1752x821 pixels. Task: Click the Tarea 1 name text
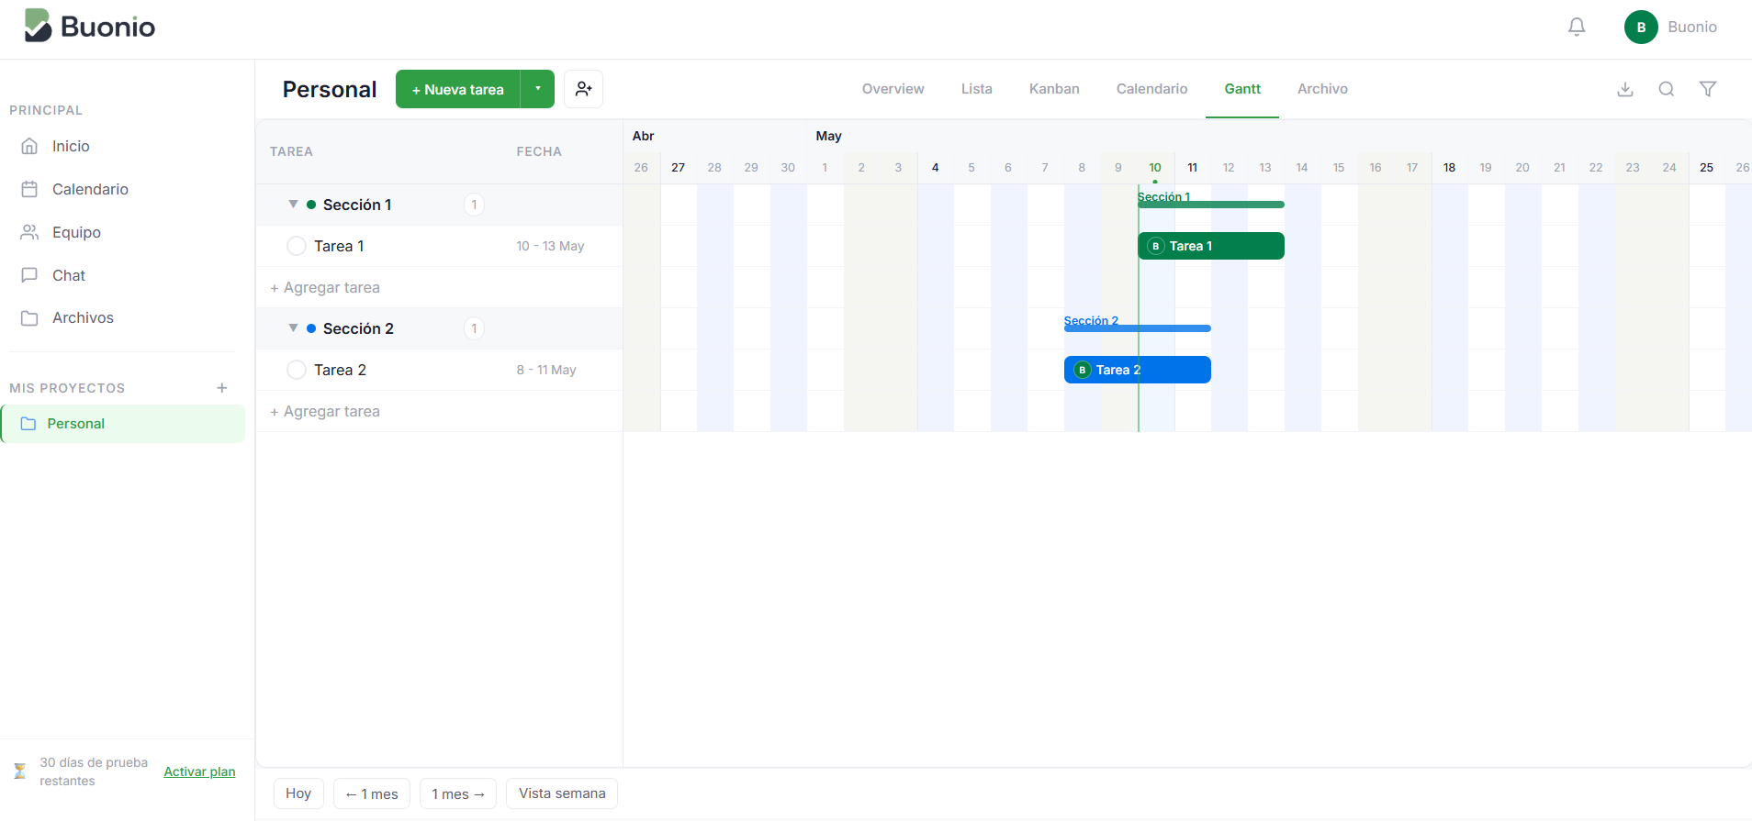(x=339, y=246)
